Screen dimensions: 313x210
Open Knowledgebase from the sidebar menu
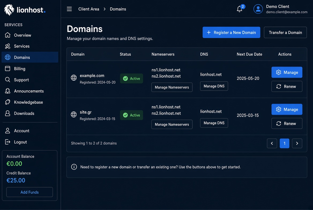click(30, 102)
